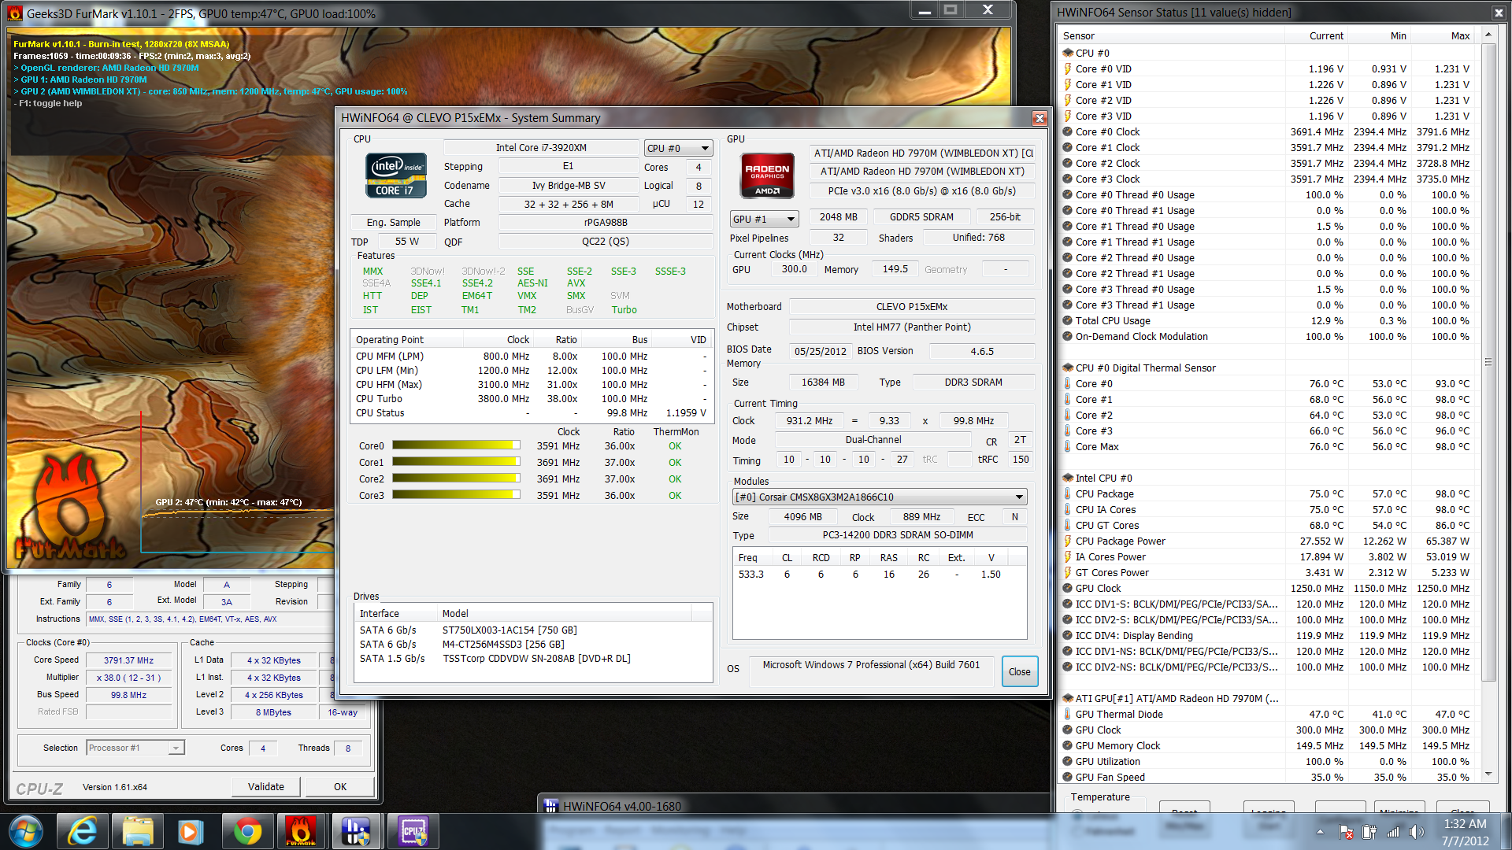Select the CPU Turbo operating point row
The image size is (1512, 850).
point(532,398)
